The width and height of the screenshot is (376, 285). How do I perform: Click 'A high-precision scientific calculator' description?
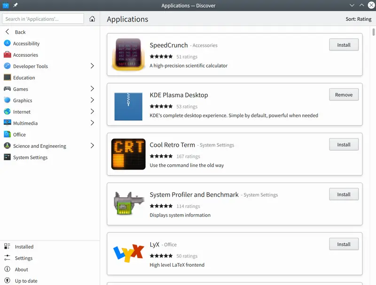coord(188,66)
